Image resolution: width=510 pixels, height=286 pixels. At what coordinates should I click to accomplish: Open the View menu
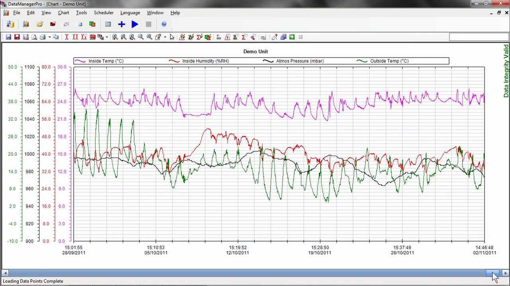point(46,13)
